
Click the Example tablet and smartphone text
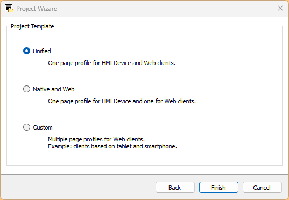point(112,146)
